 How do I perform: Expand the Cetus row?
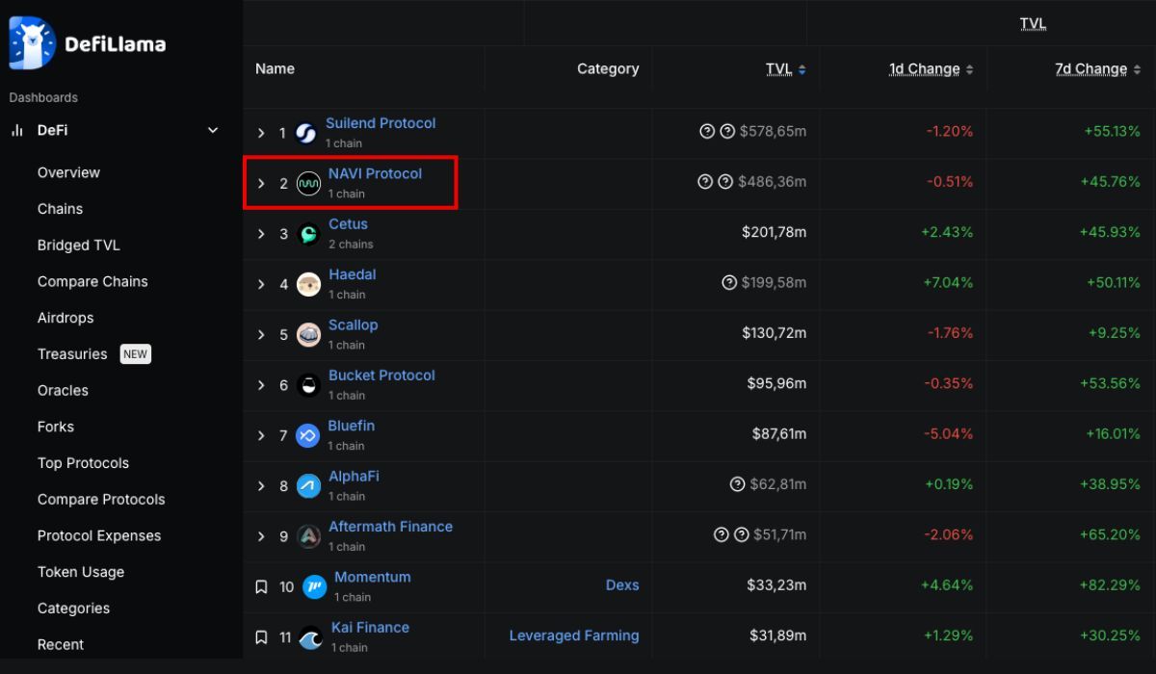tap(261, 234)
